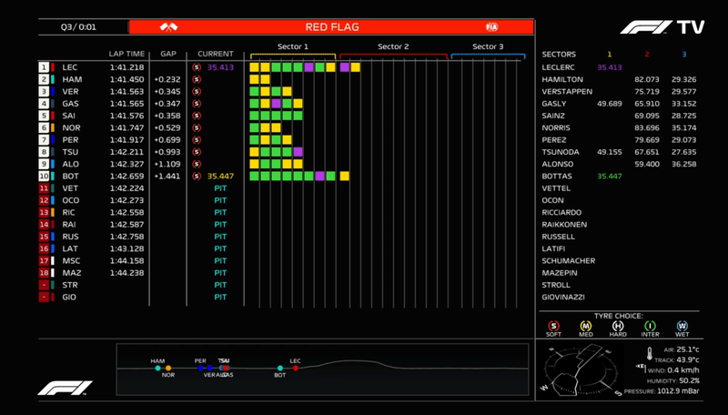Click the HARD tyre legend icon
This screenshot has height=415, width=728.
coord(618,326)
